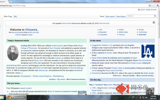Open the electrometallurgy link
Image resolution: width=160 pixels, height=100 pixels.
coord(77,68)
